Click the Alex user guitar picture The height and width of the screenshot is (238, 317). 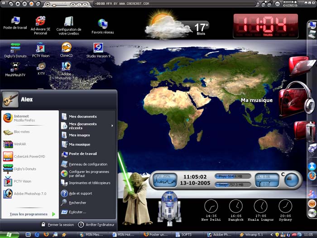(10, 99)
